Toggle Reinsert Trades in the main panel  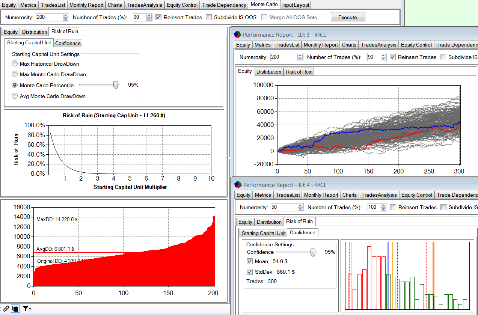point(158,17)
